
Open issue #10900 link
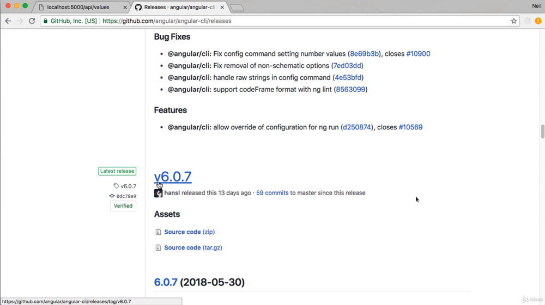418,54
